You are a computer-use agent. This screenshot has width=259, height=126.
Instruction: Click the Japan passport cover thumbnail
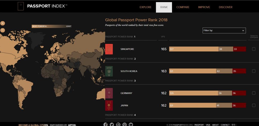(x=109, y=105)
